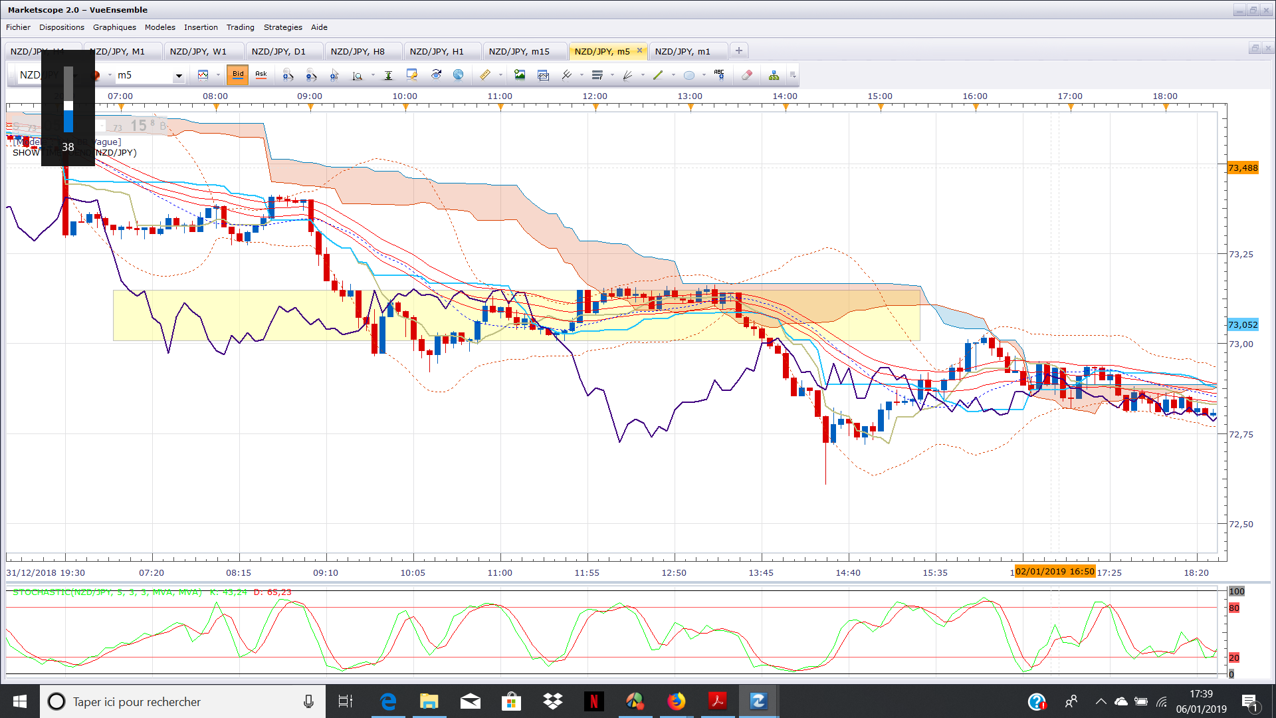Viewport: 1276px width, 718px height.
Task: Click the toolbar overflow options button
Action: point(793,75)
